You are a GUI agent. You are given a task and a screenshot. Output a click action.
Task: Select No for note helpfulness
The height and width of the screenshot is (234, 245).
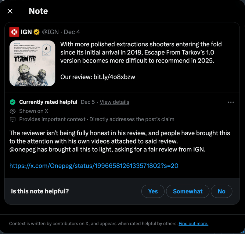coord(222,191)
